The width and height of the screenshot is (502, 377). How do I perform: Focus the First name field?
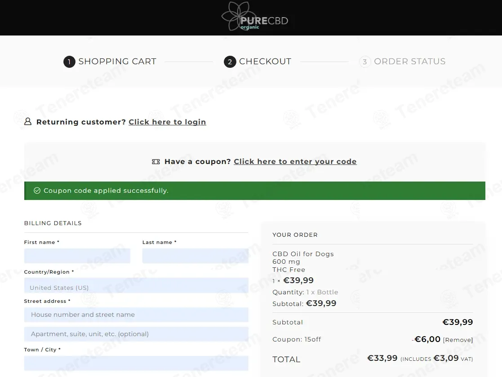pyautogui.click(x=77, y=256)
